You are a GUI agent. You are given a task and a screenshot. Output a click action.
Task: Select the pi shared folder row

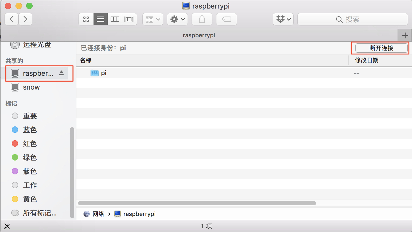coord(244,73)
